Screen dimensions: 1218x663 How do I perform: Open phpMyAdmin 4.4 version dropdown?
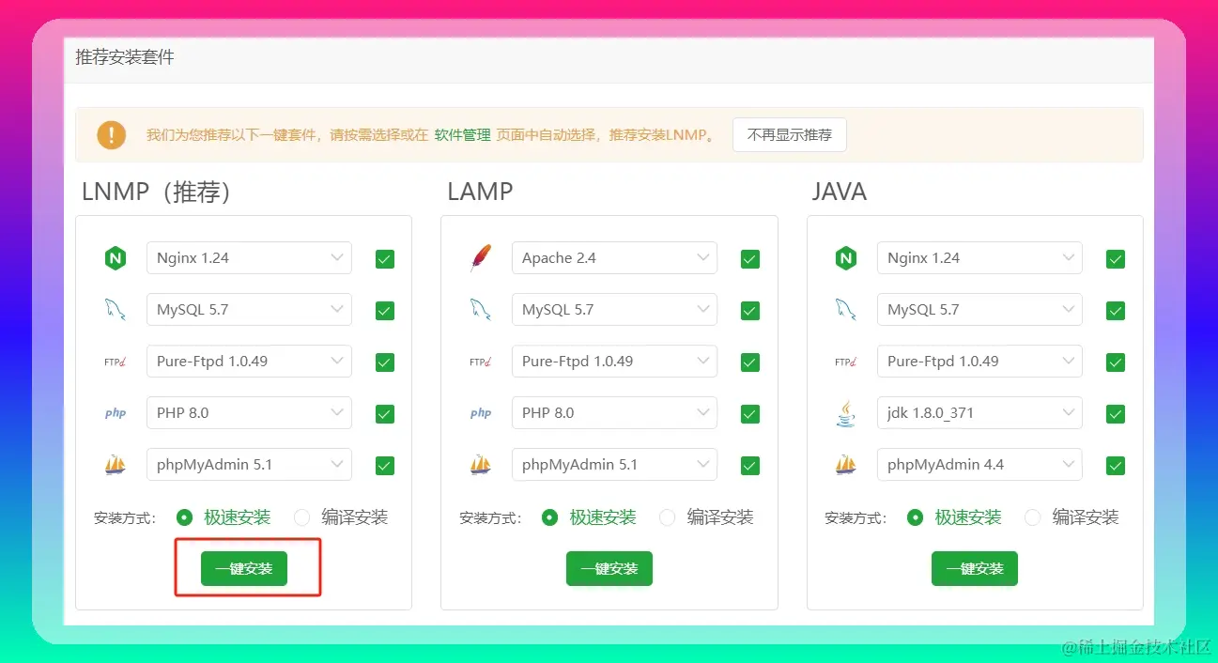979,465
